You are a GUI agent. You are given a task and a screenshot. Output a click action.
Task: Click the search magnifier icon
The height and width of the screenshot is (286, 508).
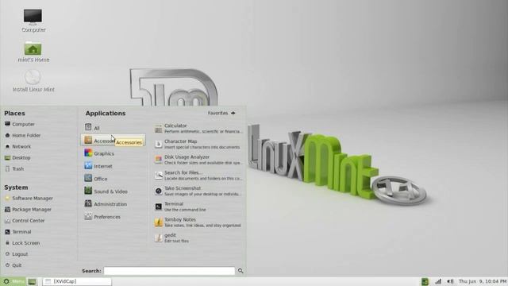(x=241, y=271)
